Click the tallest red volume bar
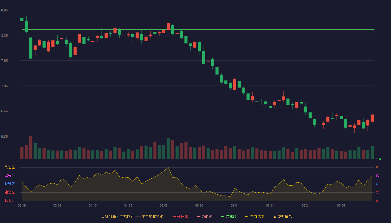Screen dimensions: 391x223 pos(31,147)
